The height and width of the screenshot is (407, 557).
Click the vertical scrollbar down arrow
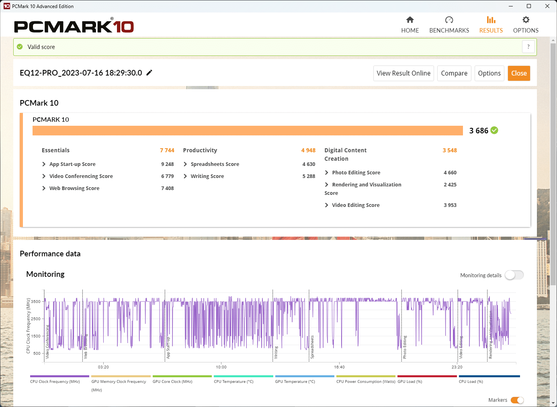click(553, 403)
